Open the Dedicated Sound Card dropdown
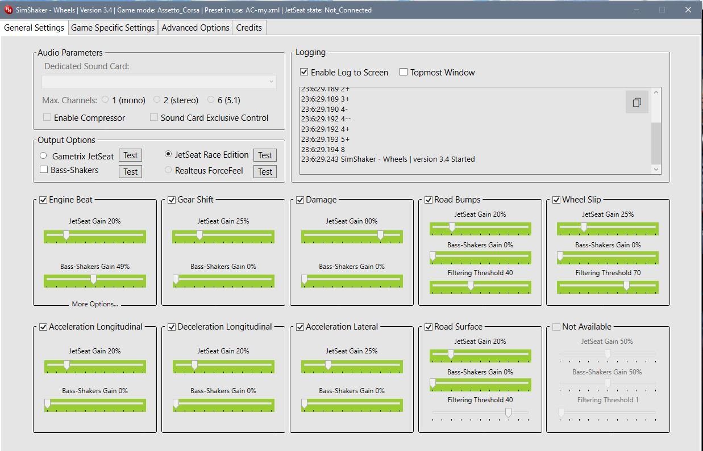 click(x=159, y=82)
